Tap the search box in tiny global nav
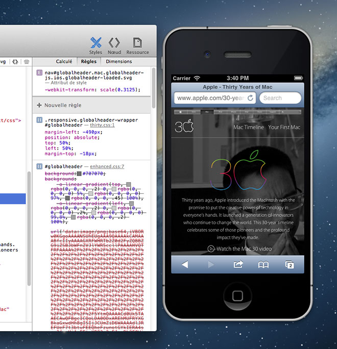Image resolution: width=337 pixels, height=349 pixels. (x=291, y=112)
